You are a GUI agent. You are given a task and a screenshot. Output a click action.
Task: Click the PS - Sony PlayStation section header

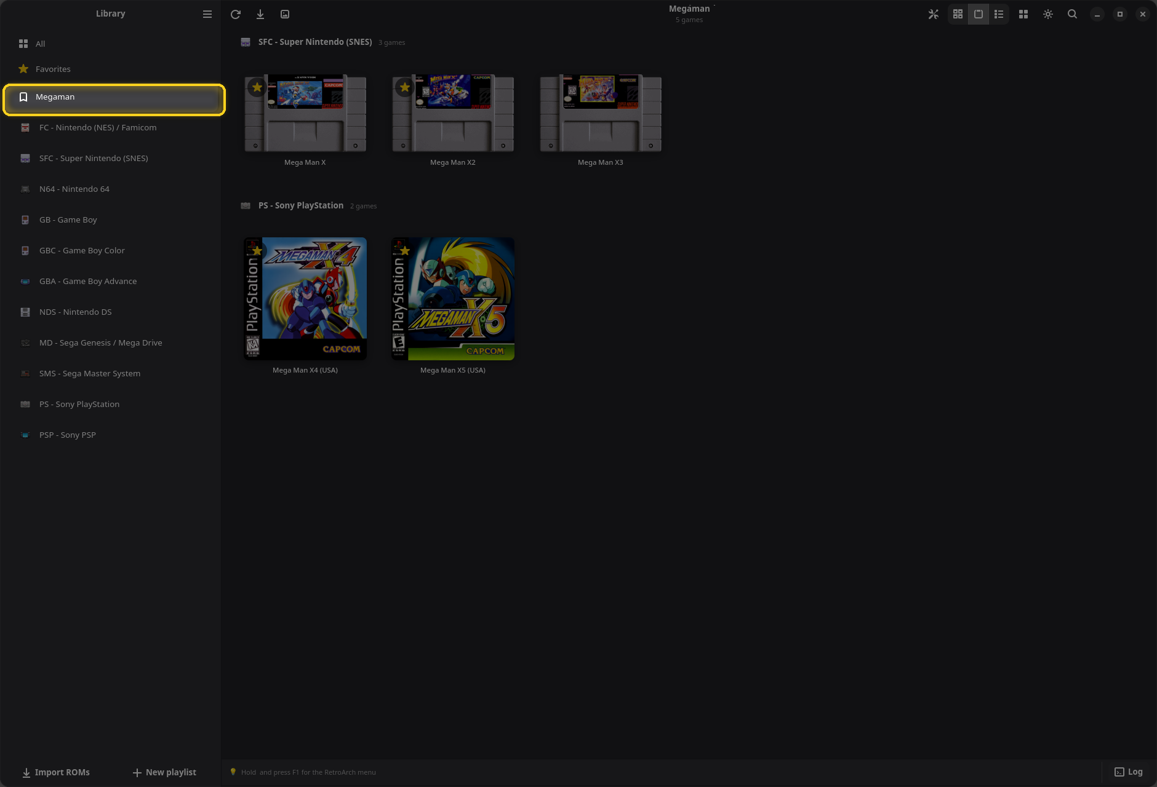tap(301, 205)
